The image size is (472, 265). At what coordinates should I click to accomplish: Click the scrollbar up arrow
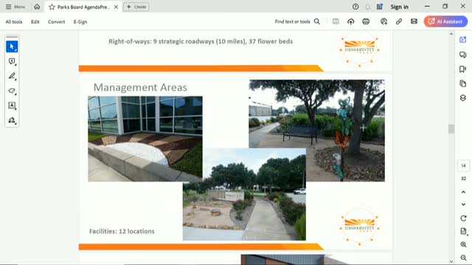[451, 34]
